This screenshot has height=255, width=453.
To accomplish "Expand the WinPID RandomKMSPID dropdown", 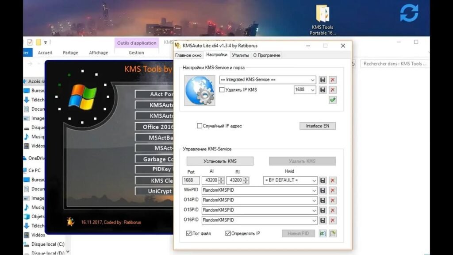I will pos(314,190).
